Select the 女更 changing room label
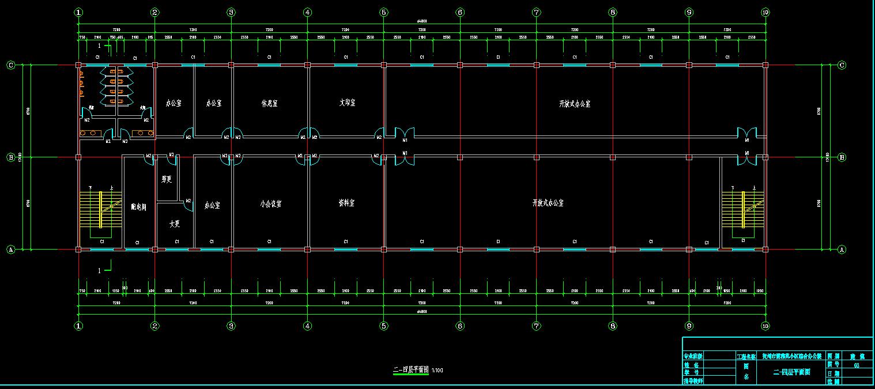 [x=175, y=224]
